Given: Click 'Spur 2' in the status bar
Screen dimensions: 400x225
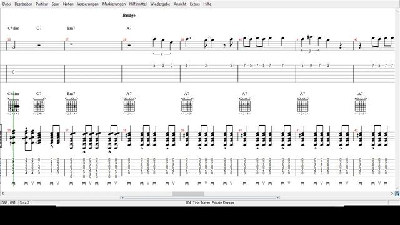Looking at the screenshot, I should [x=25, y=202].
